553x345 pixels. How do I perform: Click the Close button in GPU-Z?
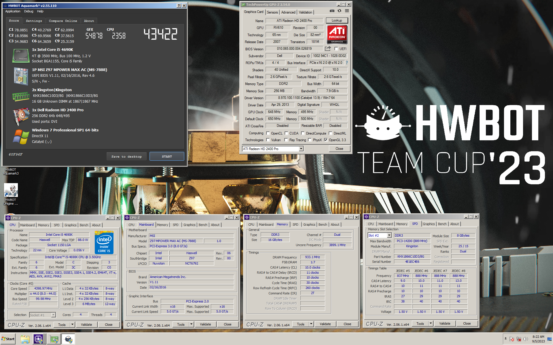(x=339, y=149)
